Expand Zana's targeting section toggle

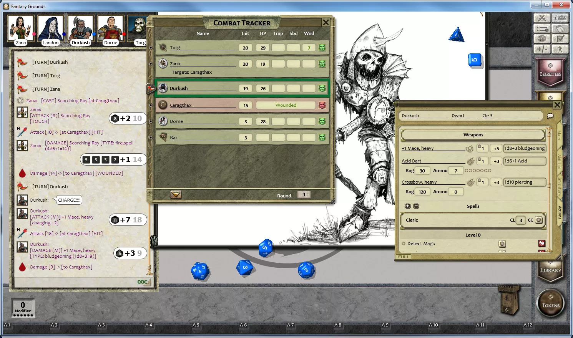(x=151, y=64)
